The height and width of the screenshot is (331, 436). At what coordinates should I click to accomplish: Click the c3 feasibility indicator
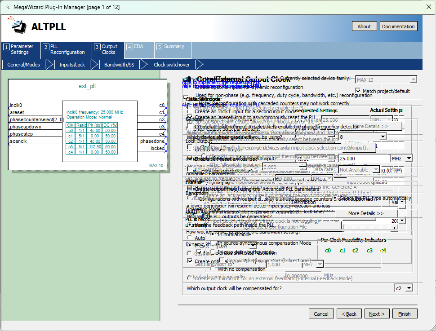click(x=369, y=251)
